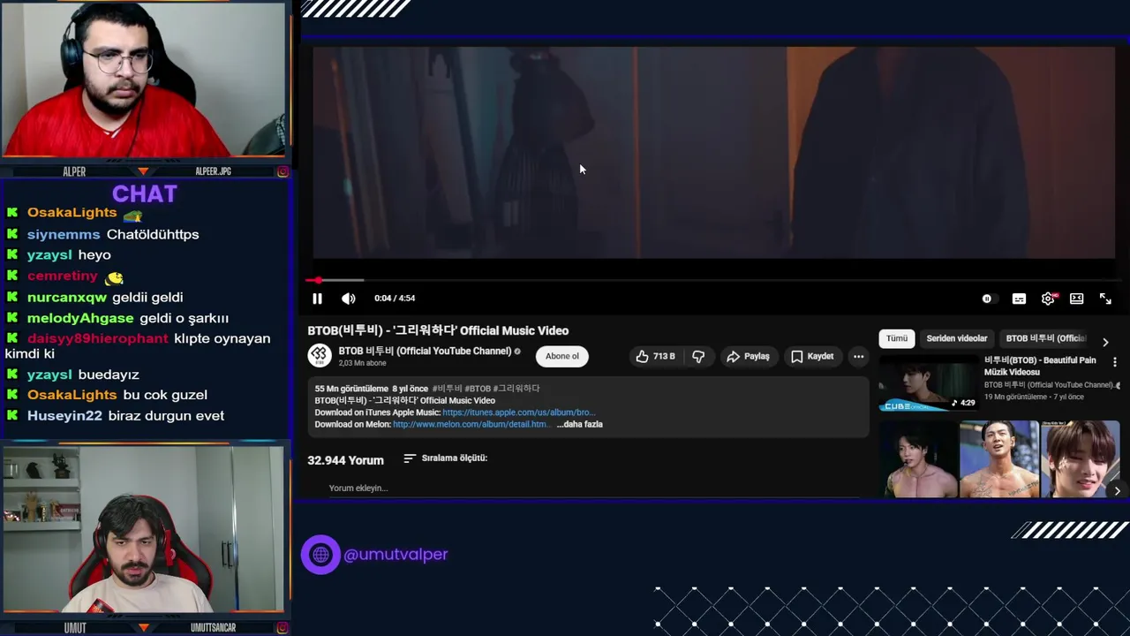Click siynemms chat username
Screen dimensions: 1130x636
pyautogui.click(x=64, y=234)
